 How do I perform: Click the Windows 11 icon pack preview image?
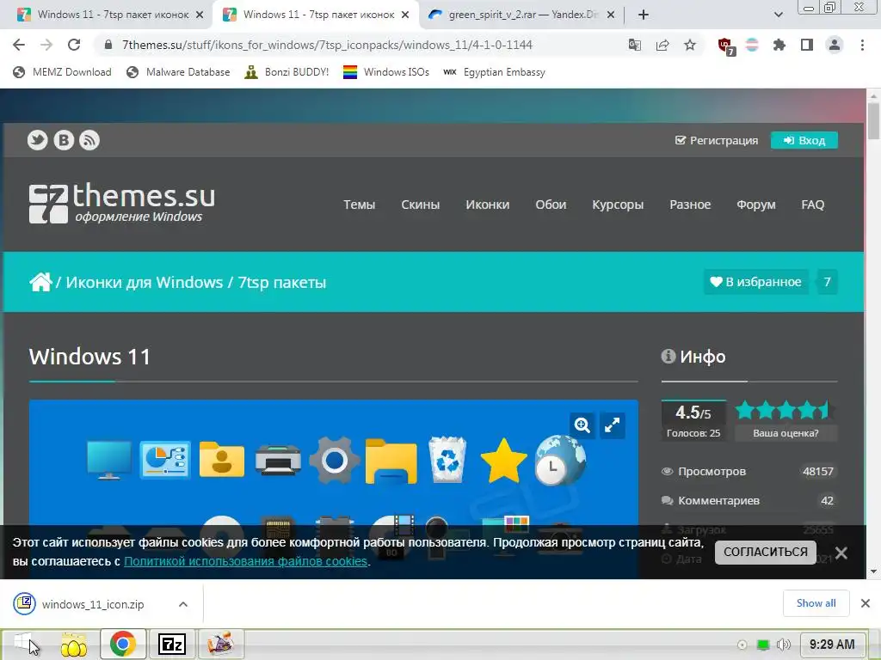coord(333,463)
